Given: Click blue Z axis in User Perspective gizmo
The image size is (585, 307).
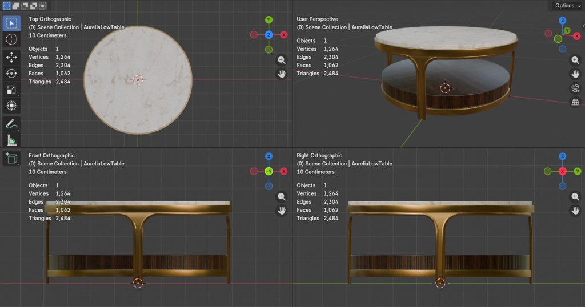Looking at the screenshot, I should (563, 21).
